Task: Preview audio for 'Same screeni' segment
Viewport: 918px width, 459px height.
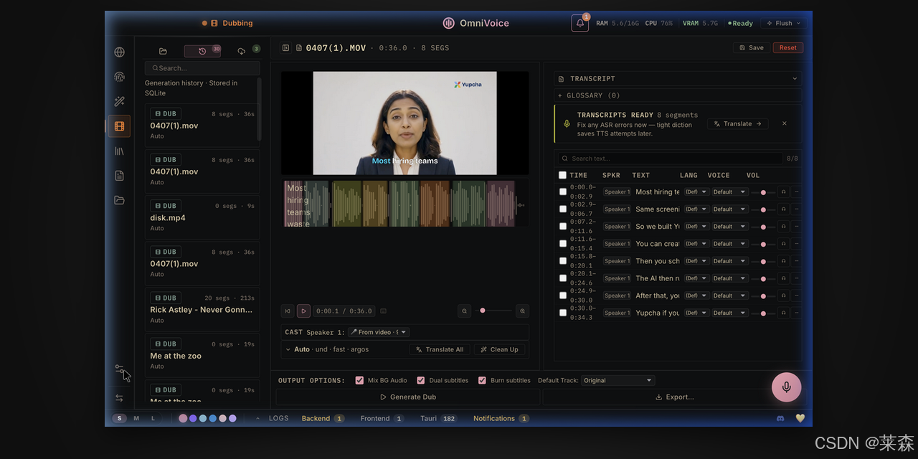Action: [783, 209]
